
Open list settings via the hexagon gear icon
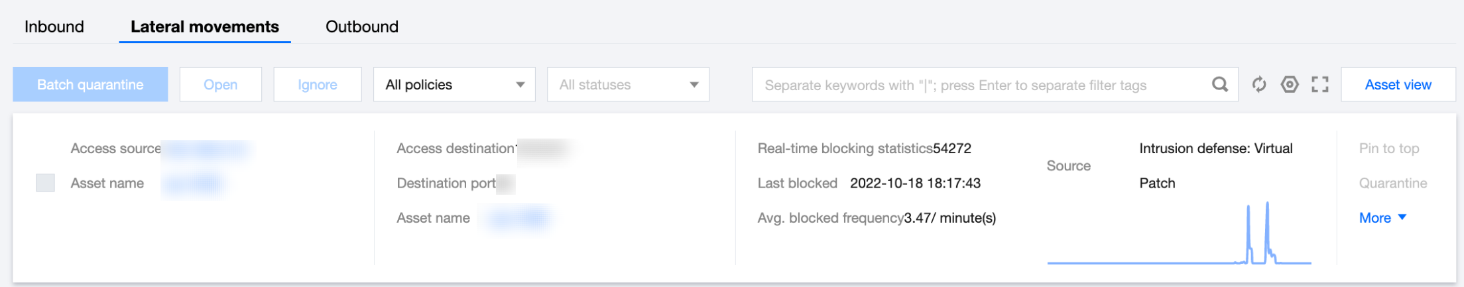(x=1289, y=85)
